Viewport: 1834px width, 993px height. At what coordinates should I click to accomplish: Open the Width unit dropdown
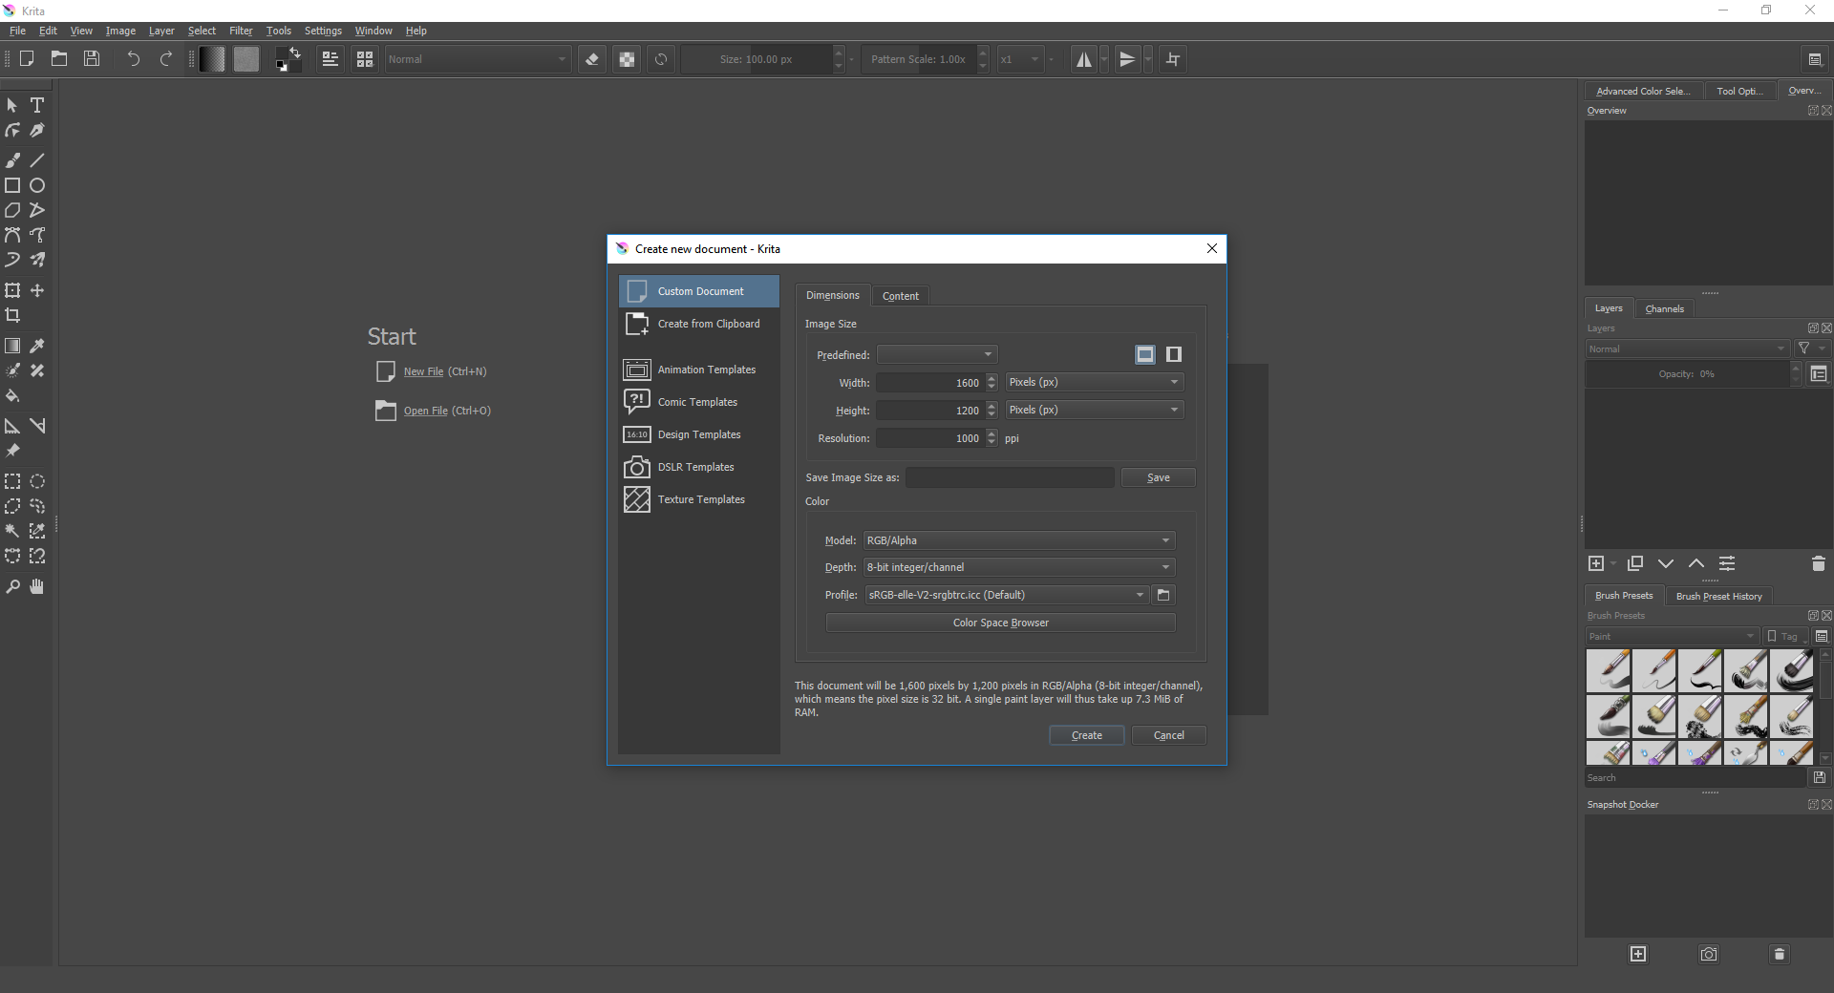click(1095, 382)
